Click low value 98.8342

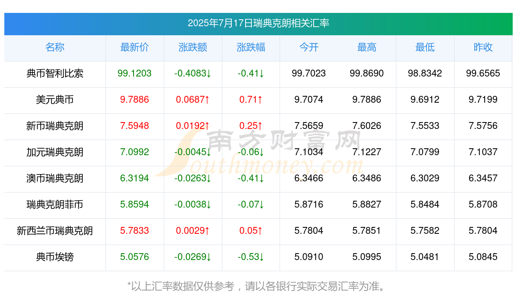tap(425, 73)
